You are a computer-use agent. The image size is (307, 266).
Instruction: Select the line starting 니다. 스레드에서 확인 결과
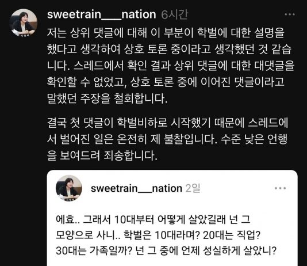coord(171,65)
